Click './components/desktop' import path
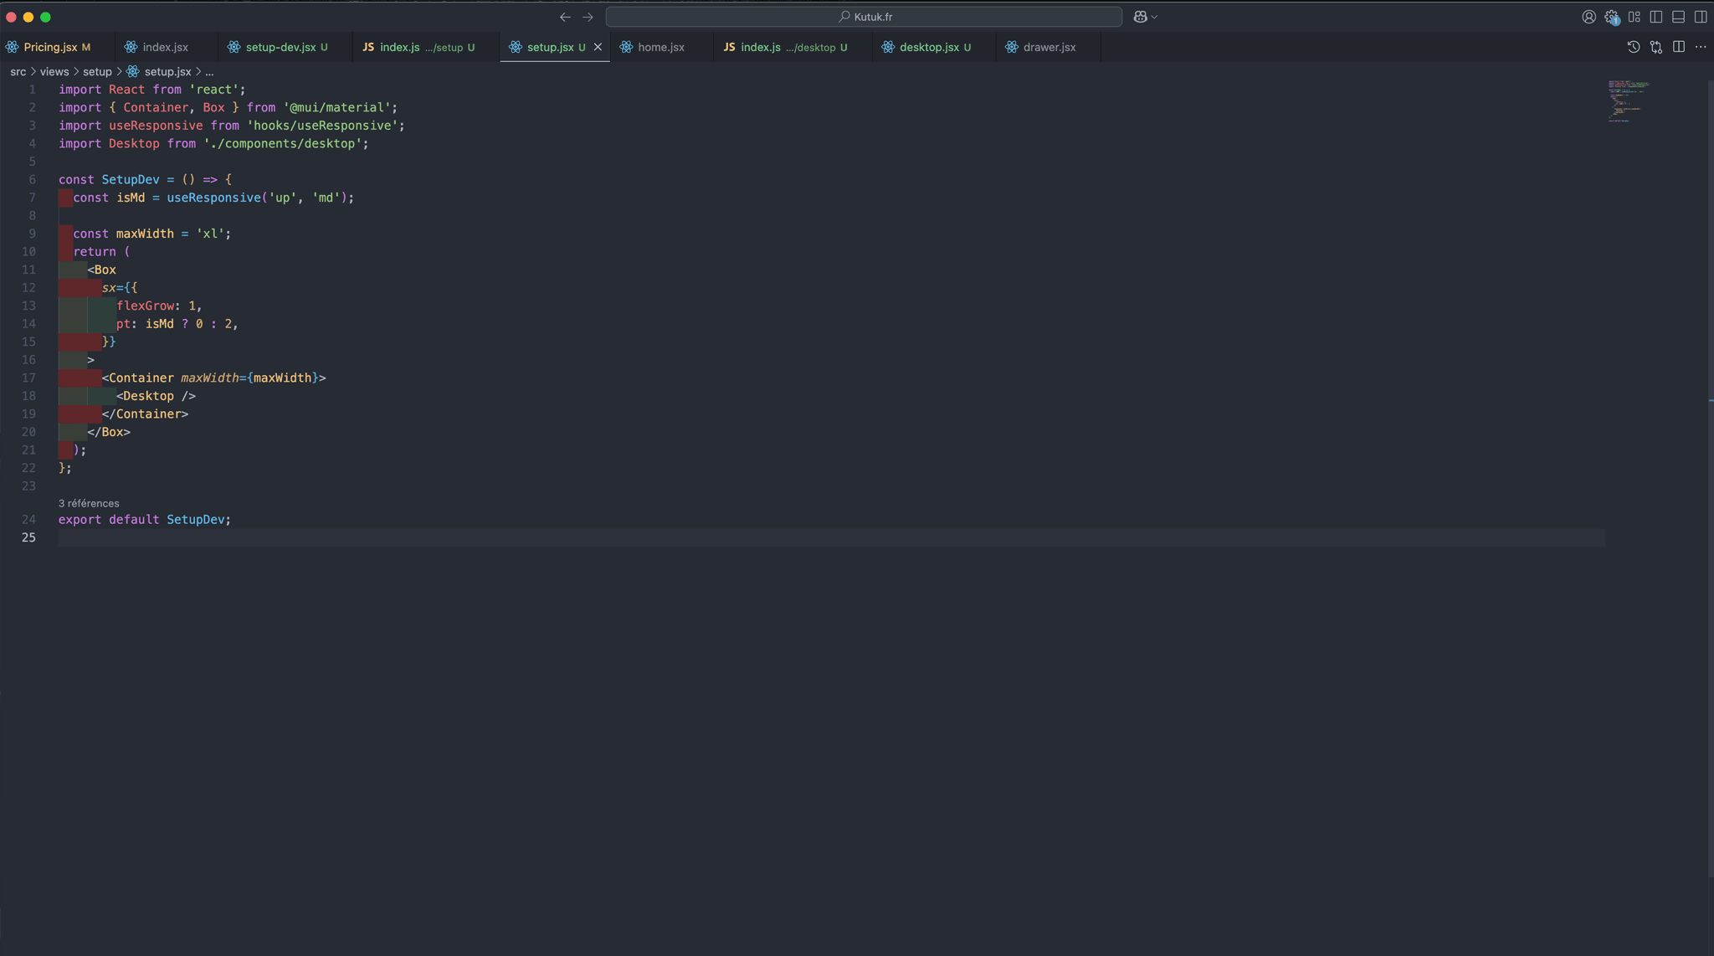This screenshot has width=1714, height=956. click(x=282, y=143)
